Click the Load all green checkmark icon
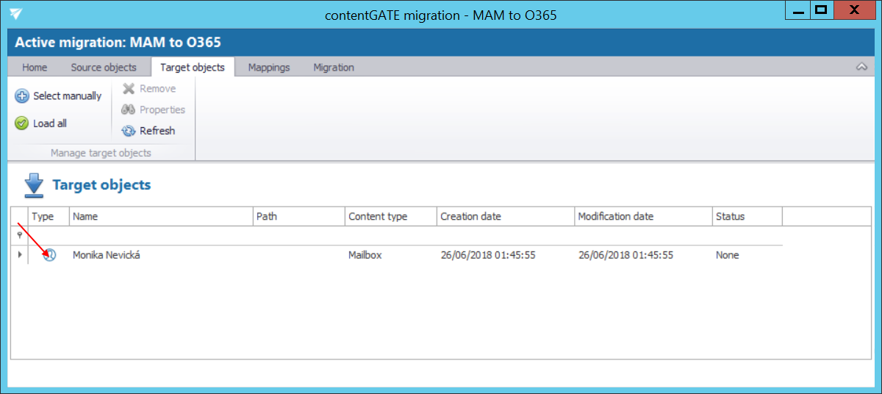This screenshot has width=882, height=394. 22,123
